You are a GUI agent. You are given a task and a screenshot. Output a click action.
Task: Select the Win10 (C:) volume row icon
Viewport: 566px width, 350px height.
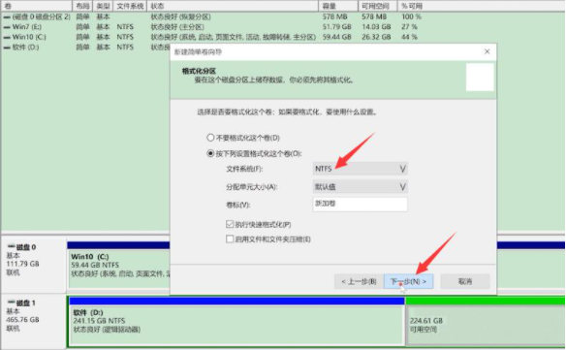click(7, 37)
